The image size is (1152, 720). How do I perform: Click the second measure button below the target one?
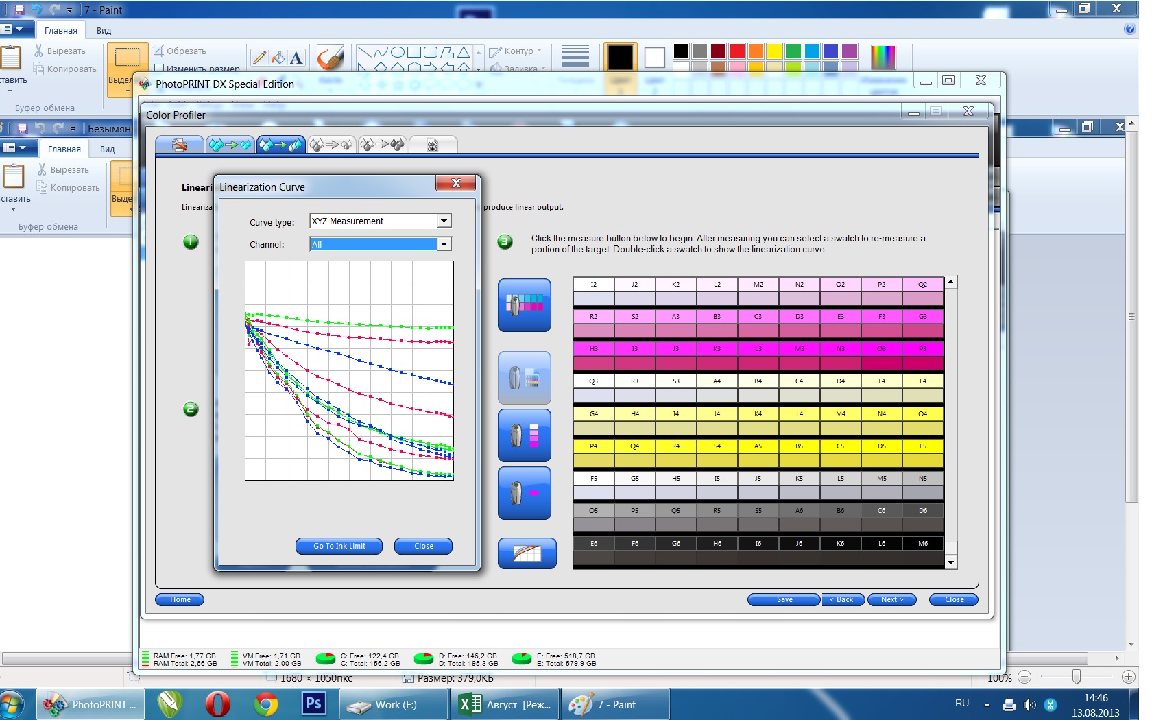tap(524, 378)
